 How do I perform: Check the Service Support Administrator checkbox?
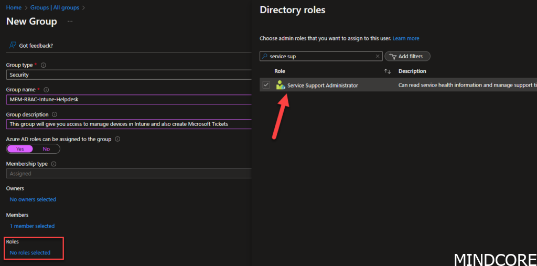pyautogui.click(x=266, y=84)
